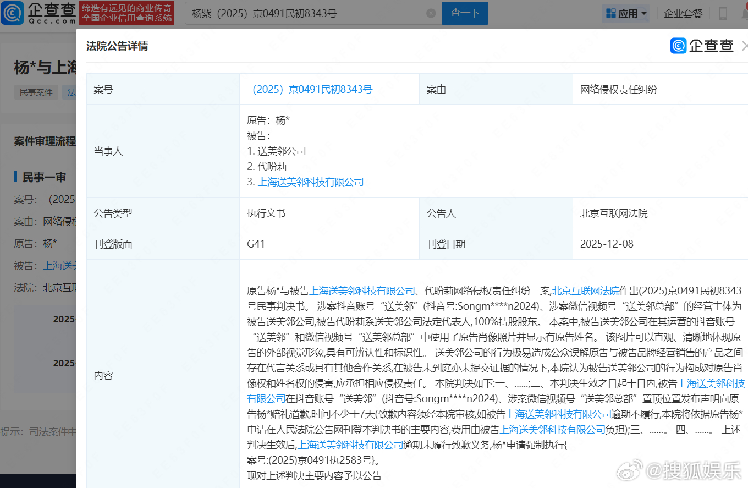Open the notification bell icon
This screenshot has height=488, width=748.
[745, 14]
